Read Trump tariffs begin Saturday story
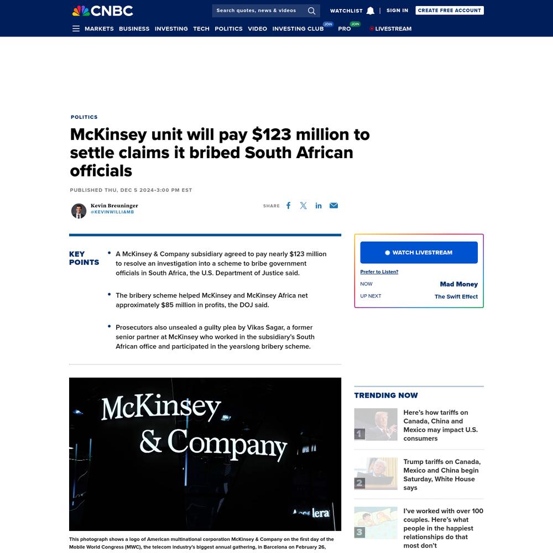The height and width of the screenshot is (553, 553). coord(442,474)
